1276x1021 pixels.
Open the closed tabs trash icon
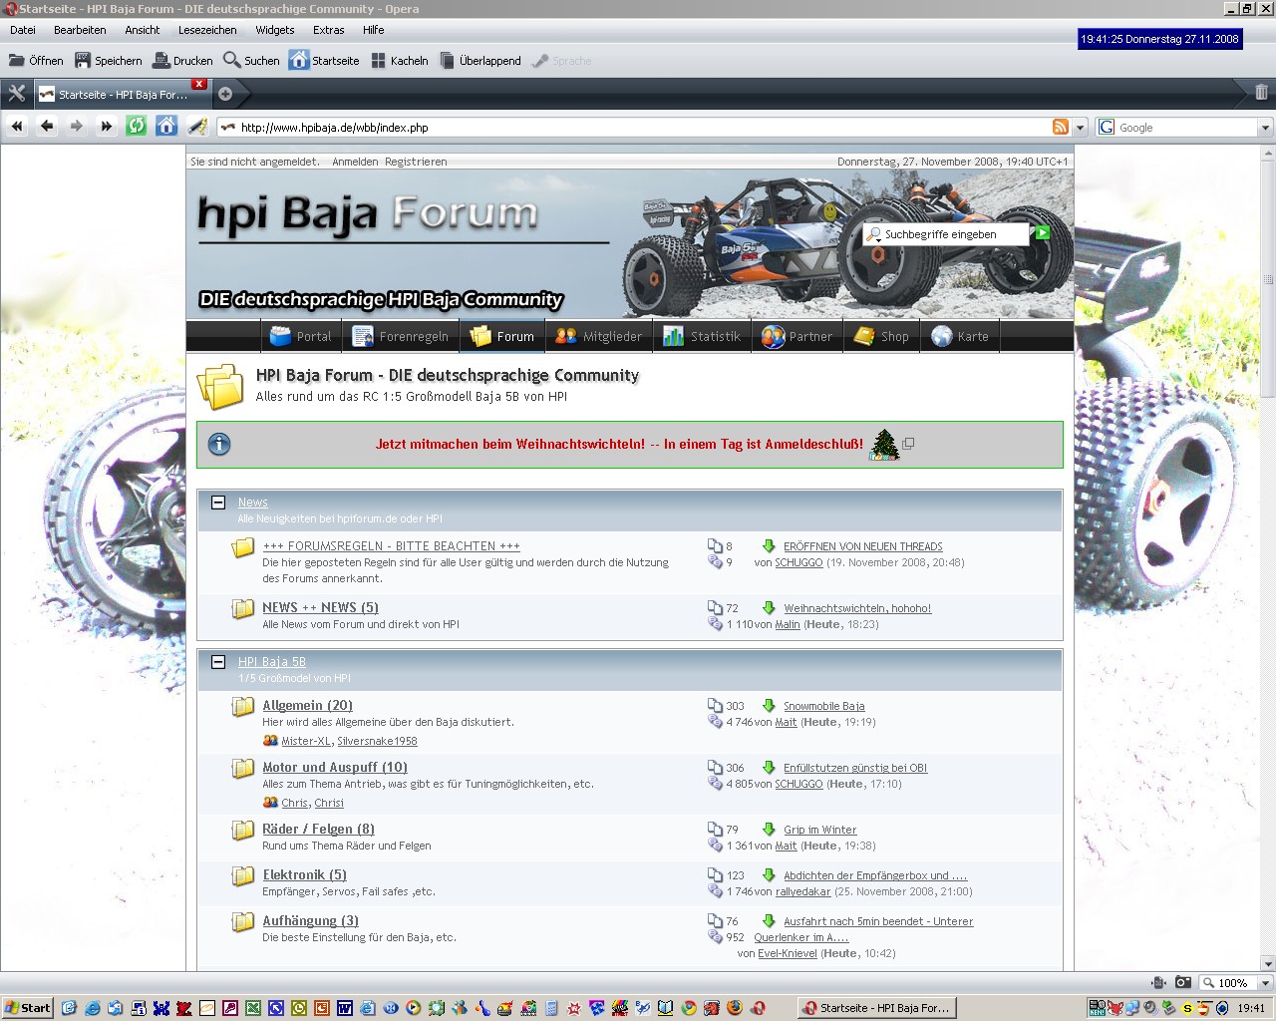(1261, 93)
